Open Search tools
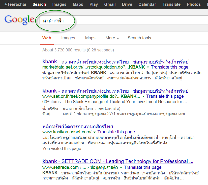The image size is (208, 185). tap(139, 38)
